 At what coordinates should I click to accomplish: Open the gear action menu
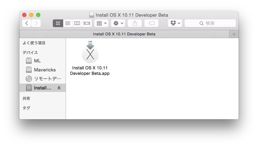[x=118, y=23]
